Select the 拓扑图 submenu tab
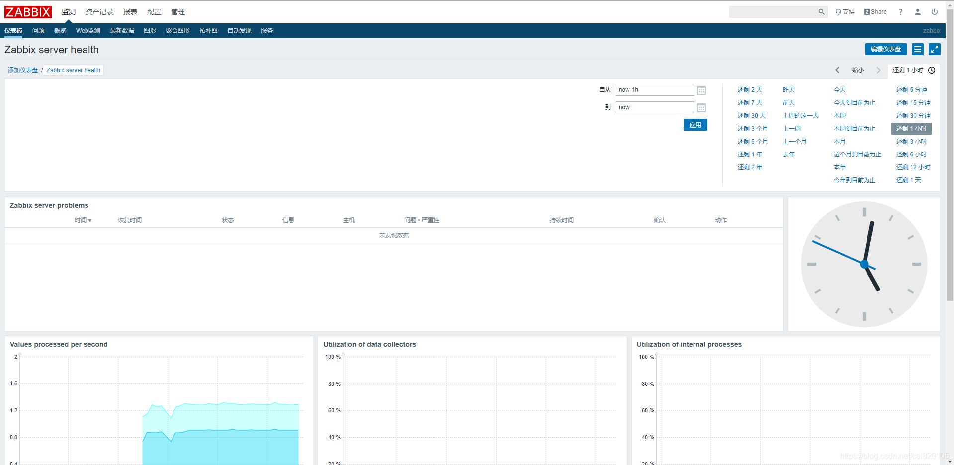The height and width of the screenshot is (465, 954). [208, 31]
